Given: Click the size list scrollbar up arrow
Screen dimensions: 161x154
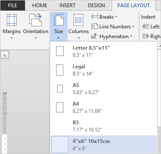Looking at the screenshot, I should click(x=159, y=46).
